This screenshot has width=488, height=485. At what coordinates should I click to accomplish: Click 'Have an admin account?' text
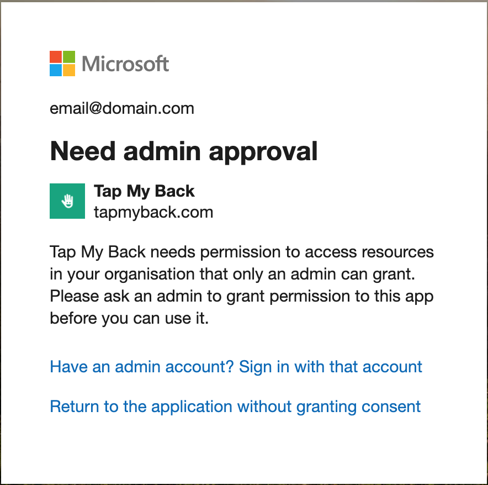(x=142, y=367)
